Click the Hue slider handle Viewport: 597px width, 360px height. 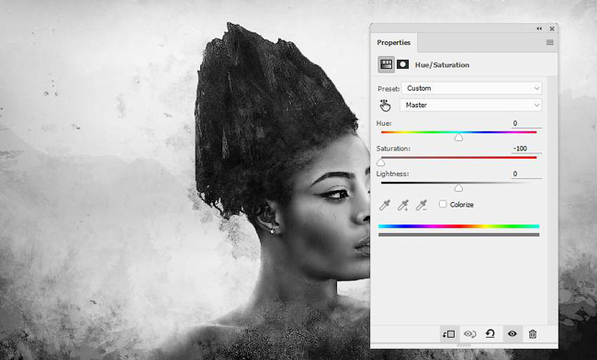[x=458, y=138]
